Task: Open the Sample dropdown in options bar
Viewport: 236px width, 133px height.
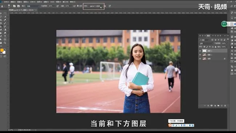Action: tap(95, 6)
